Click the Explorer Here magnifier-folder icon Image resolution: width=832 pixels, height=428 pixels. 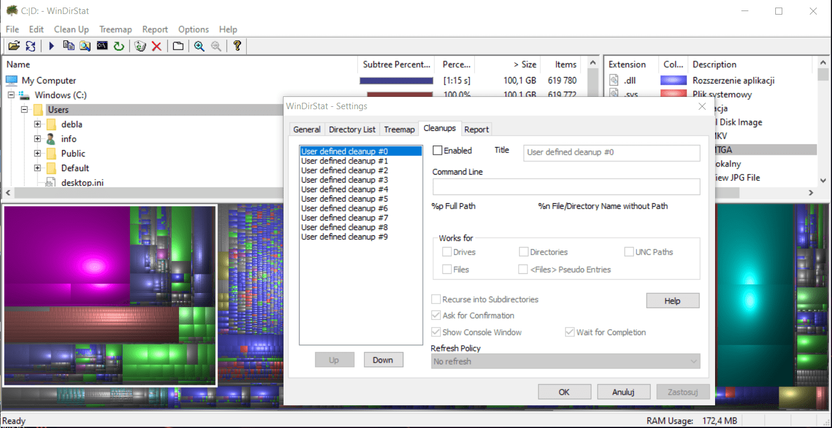[85, 46]
